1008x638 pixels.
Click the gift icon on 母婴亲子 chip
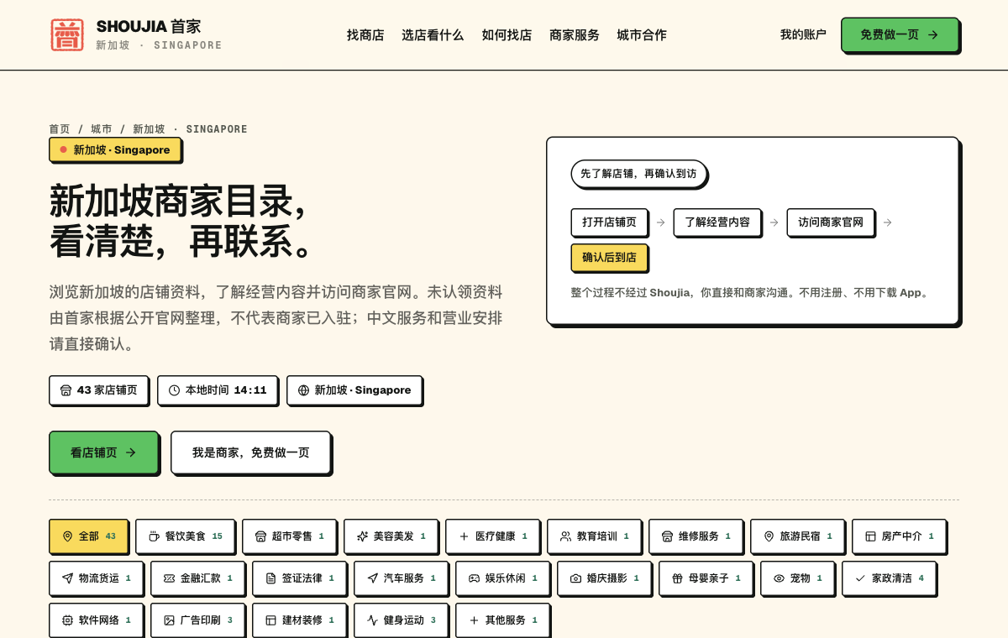[x=677, y=578]
